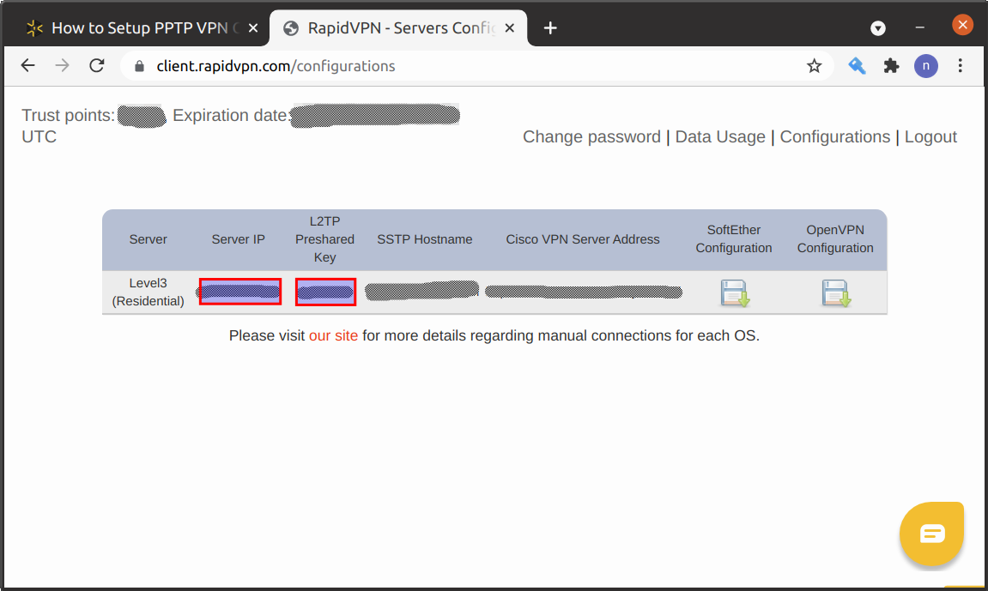Click SoftEther Configuration header

tap(733, 238)
